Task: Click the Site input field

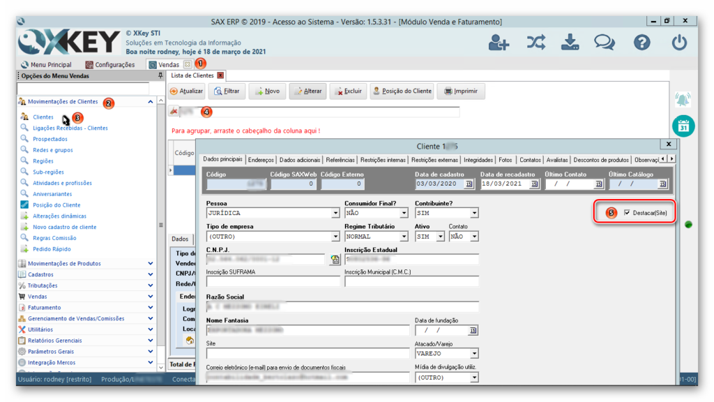Action: click(307, 354)
